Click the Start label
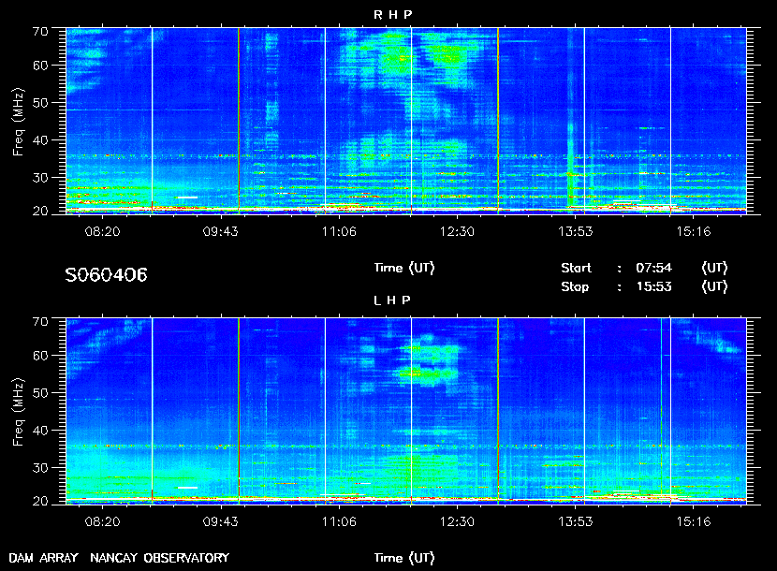This screenshot has width=777, height=571. (x=576, y=268)
